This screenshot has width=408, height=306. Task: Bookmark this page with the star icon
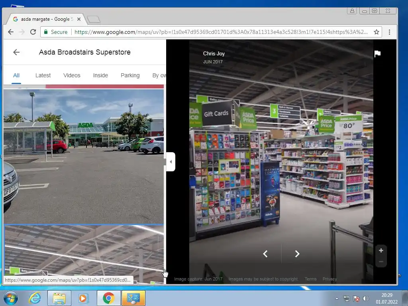point(376,32)
